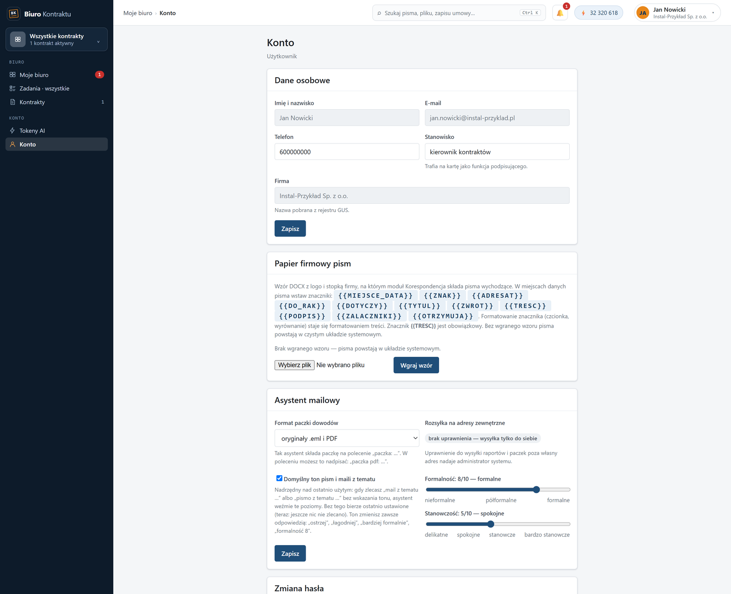Click the {{TRESC}} placeholder tag
The width and height of the screenshot is (731, 594).
point(525,306)
